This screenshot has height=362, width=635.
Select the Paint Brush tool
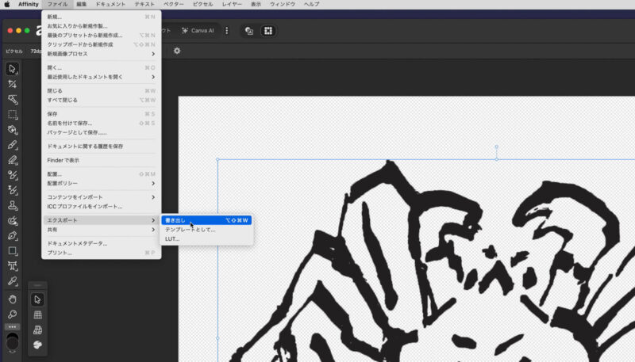coord(12,145)
